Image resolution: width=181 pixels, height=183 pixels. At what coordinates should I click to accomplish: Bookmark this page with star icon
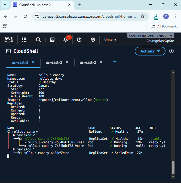pos(143,16)
